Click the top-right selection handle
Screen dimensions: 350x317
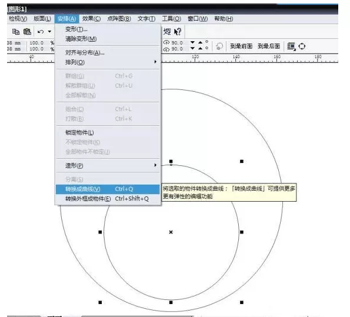point(242,161)
